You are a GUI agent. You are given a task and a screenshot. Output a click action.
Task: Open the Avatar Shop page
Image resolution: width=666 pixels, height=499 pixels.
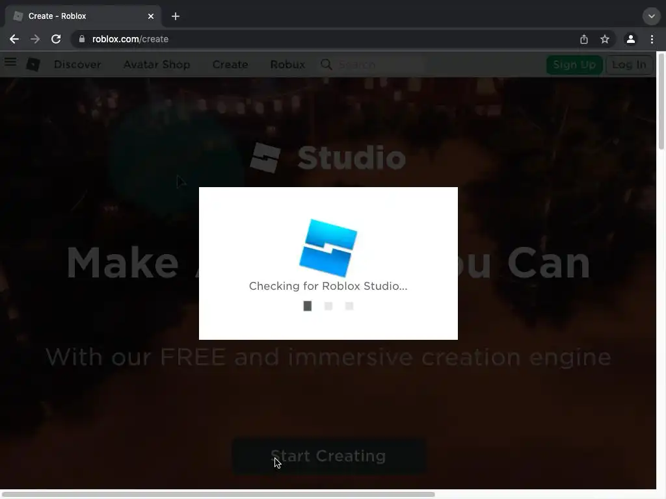pos(157,64)
